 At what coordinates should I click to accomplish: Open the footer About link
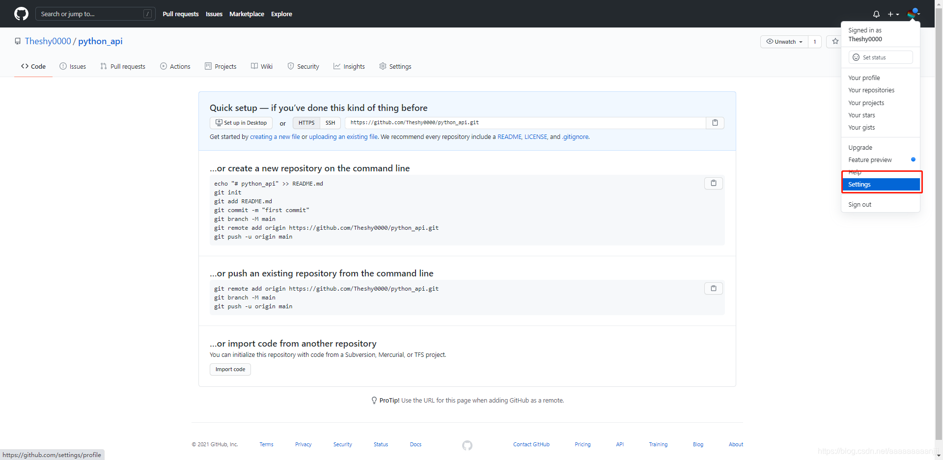(736, 444)
